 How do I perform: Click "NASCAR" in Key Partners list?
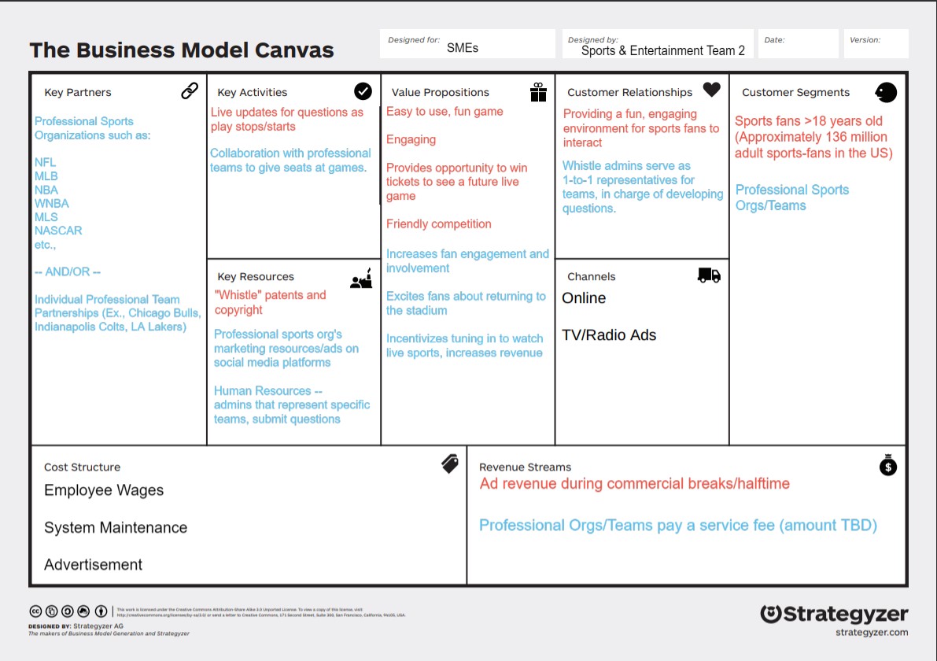point(58,230)
